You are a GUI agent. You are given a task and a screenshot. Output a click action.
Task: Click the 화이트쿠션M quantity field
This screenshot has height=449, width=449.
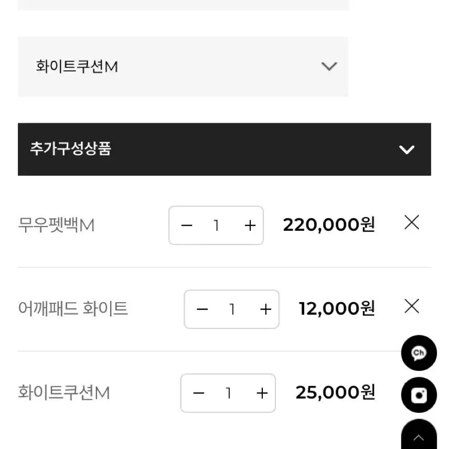(x=228, y=393)
